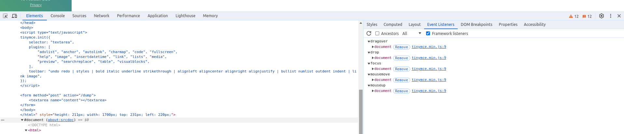Remove the focus document listener

coord(401,69)
